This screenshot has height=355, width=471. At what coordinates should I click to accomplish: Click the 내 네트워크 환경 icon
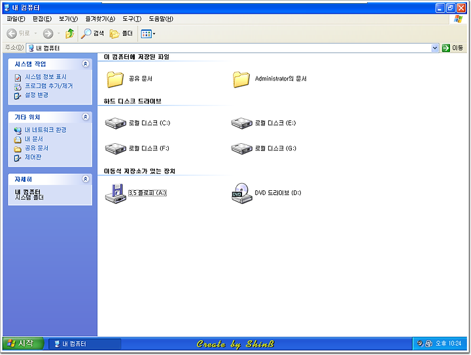point(18,131)
